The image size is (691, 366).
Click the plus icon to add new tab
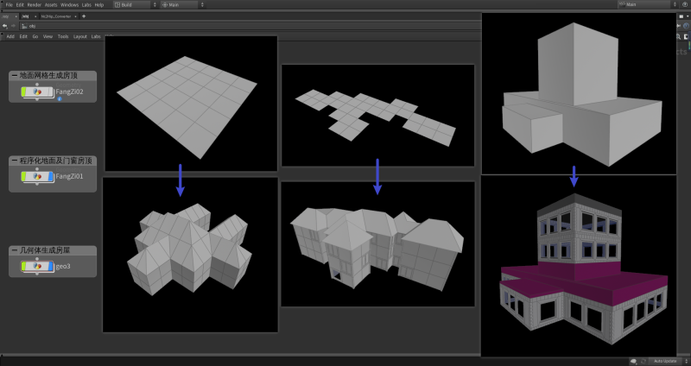(83, 16)
